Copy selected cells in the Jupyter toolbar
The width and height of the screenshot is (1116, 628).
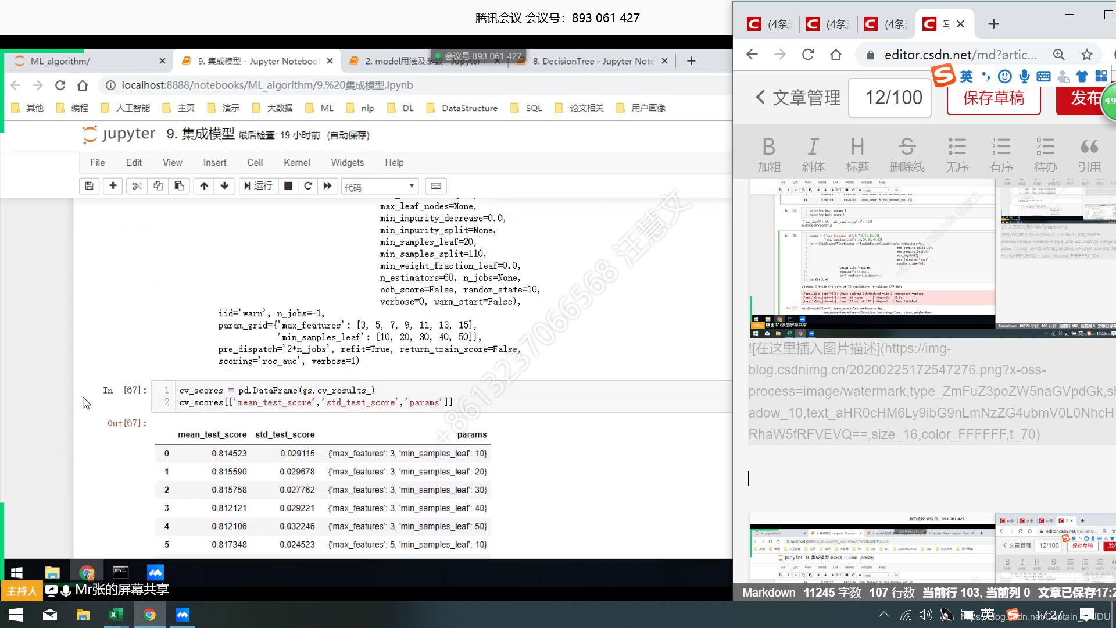[x=158, y=186]
